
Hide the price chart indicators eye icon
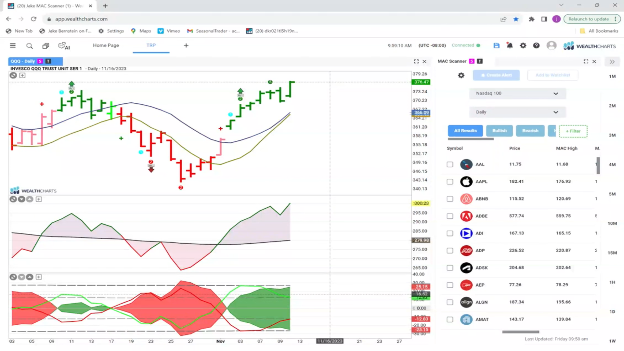click(13, 75)
